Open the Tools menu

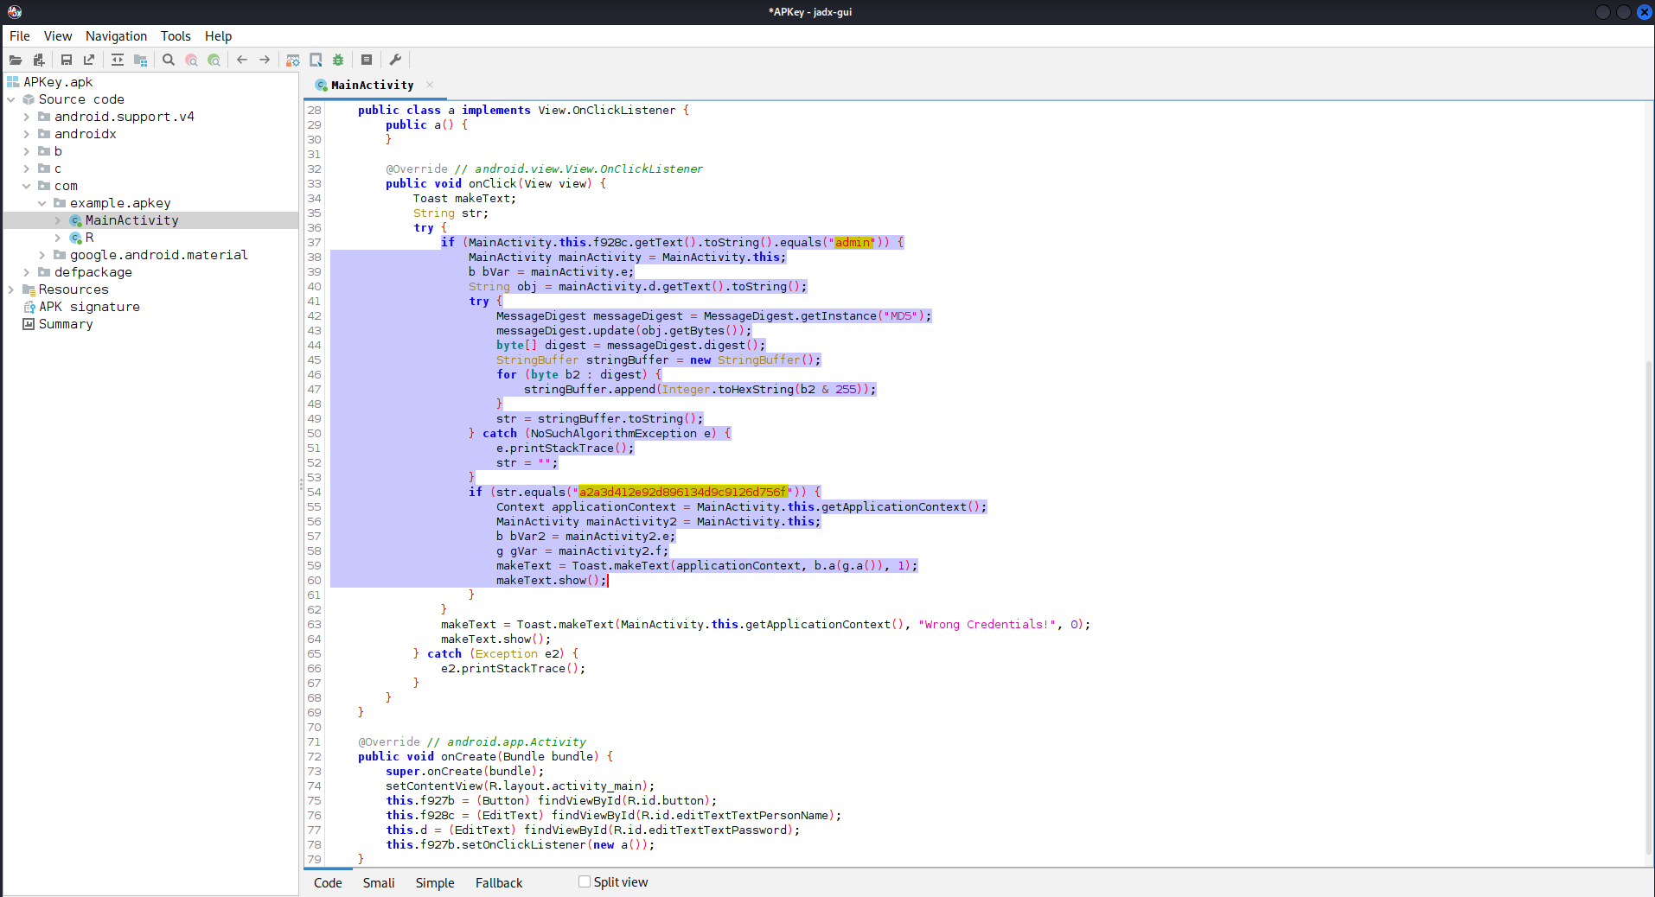click(x=176, y=36)
